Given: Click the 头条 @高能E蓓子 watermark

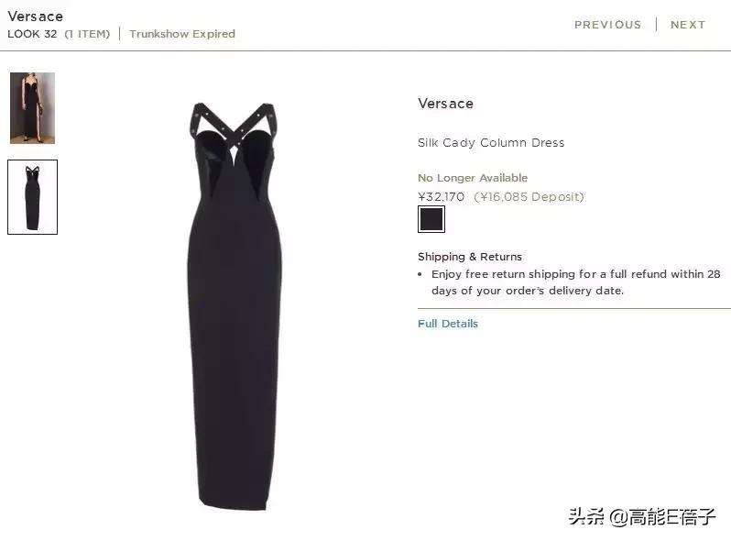Looking at the screenshot, I should [641, 516].
